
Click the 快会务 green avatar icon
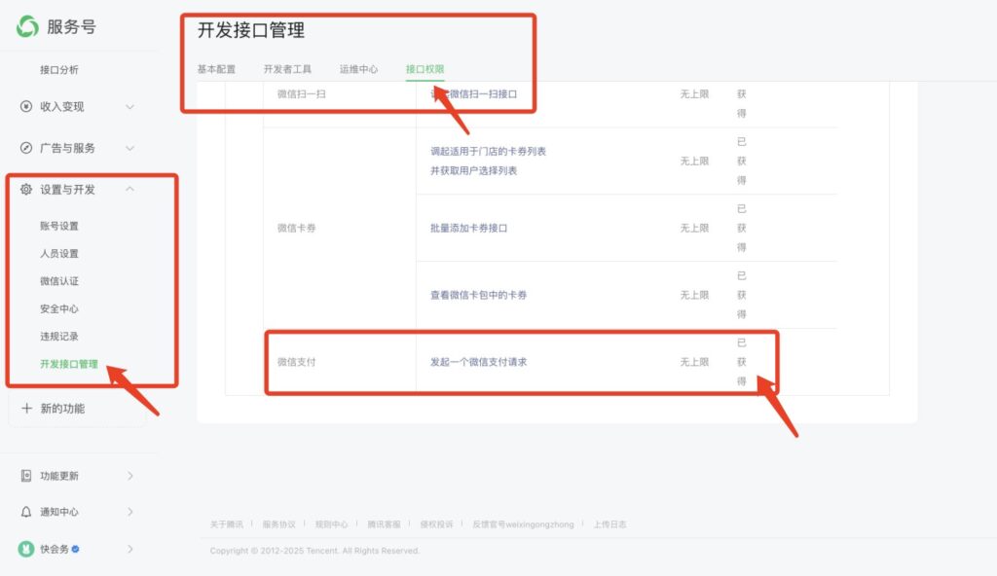pyautogui.click(x=26, y=549)
